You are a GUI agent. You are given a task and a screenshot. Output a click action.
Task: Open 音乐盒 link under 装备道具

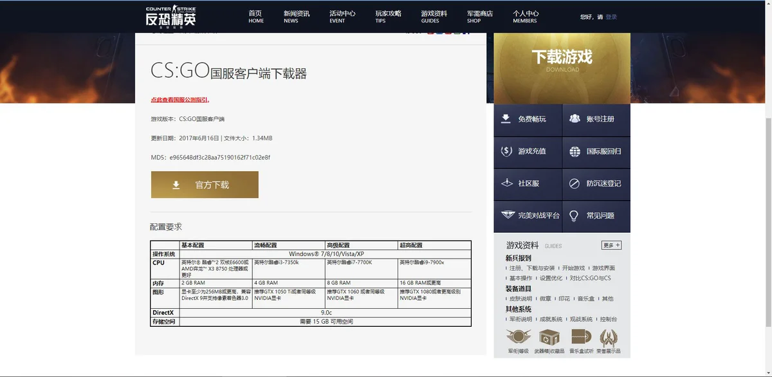(x=585, y=299)
